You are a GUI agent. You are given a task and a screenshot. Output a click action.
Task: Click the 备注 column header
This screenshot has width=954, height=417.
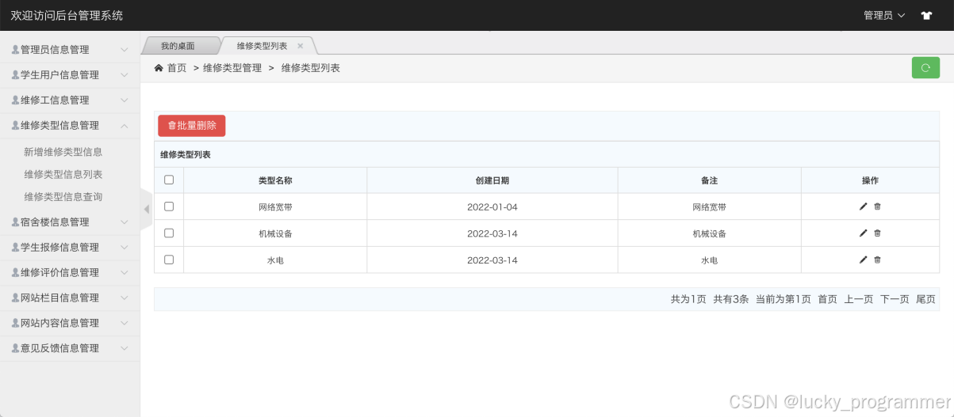(x=709, y=180)
